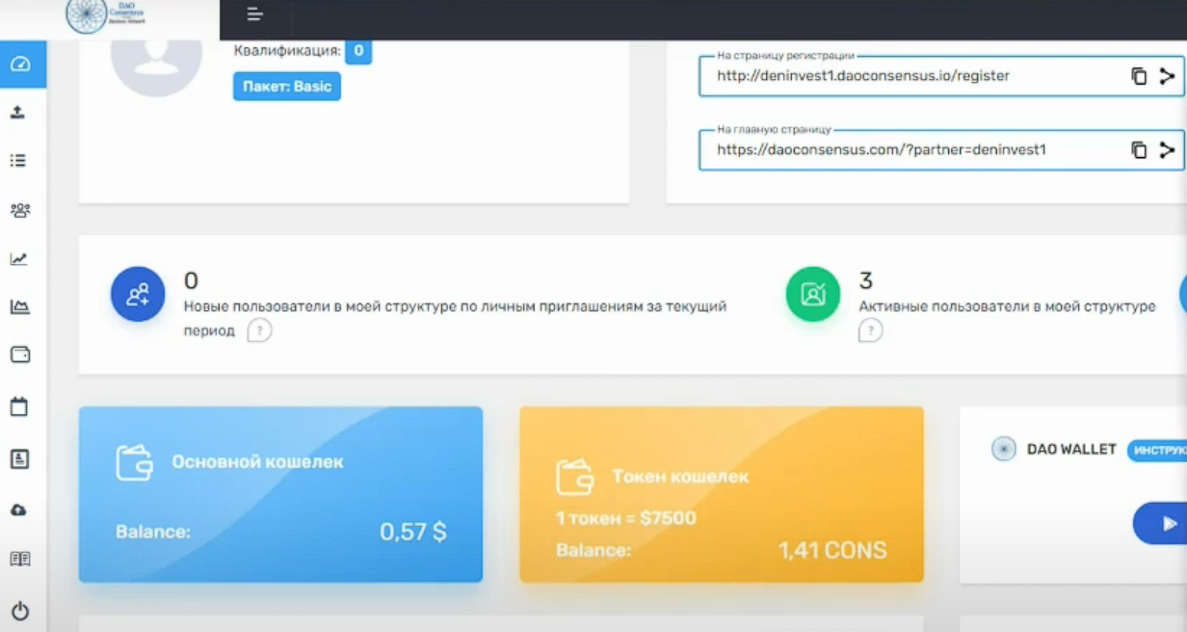The image size is (1187, 632).
Task: Share the main page partner link
Action: click(1167, 149)
